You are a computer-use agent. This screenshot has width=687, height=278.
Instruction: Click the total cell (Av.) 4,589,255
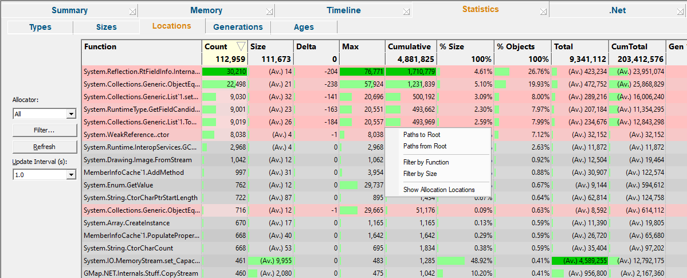pos(580,261)
